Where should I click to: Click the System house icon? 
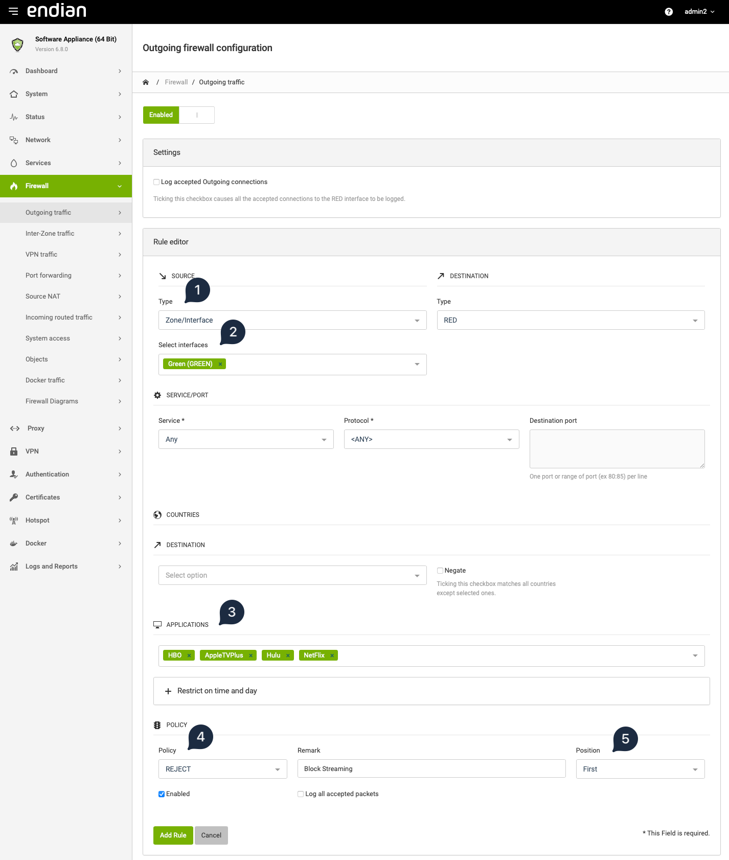click(14, 94)
